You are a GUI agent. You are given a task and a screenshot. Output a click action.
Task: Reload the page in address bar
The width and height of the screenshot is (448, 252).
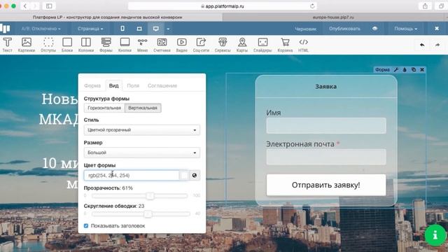(312, 6)
